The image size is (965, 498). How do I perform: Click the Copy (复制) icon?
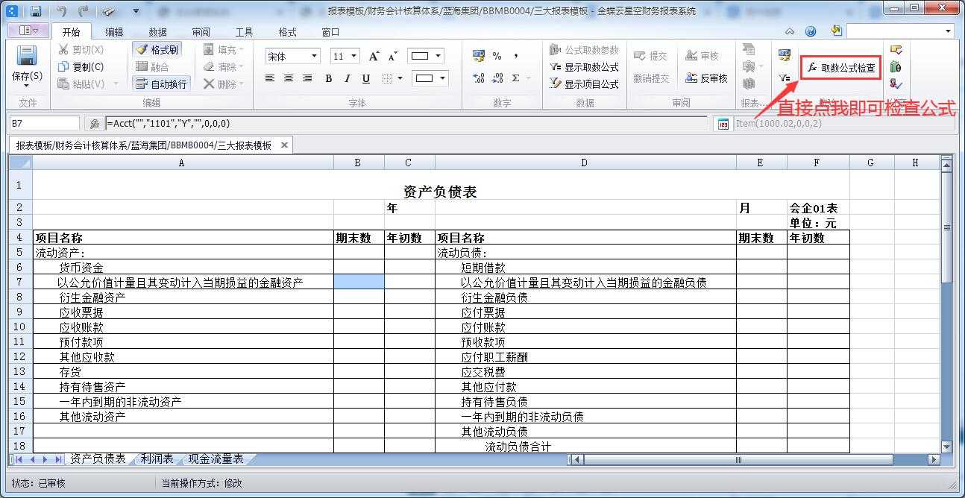pyautogui.click(x=81, y=66)
